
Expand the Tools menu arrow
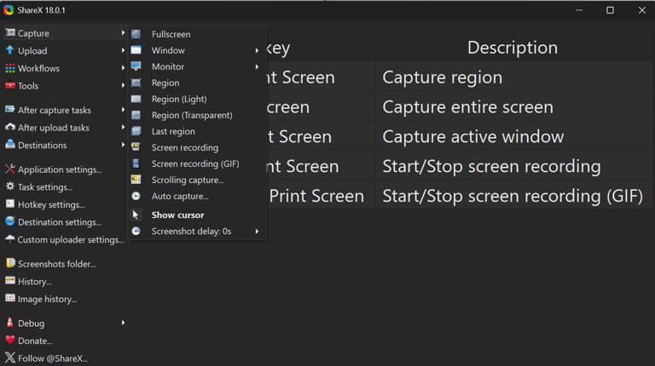123,85
